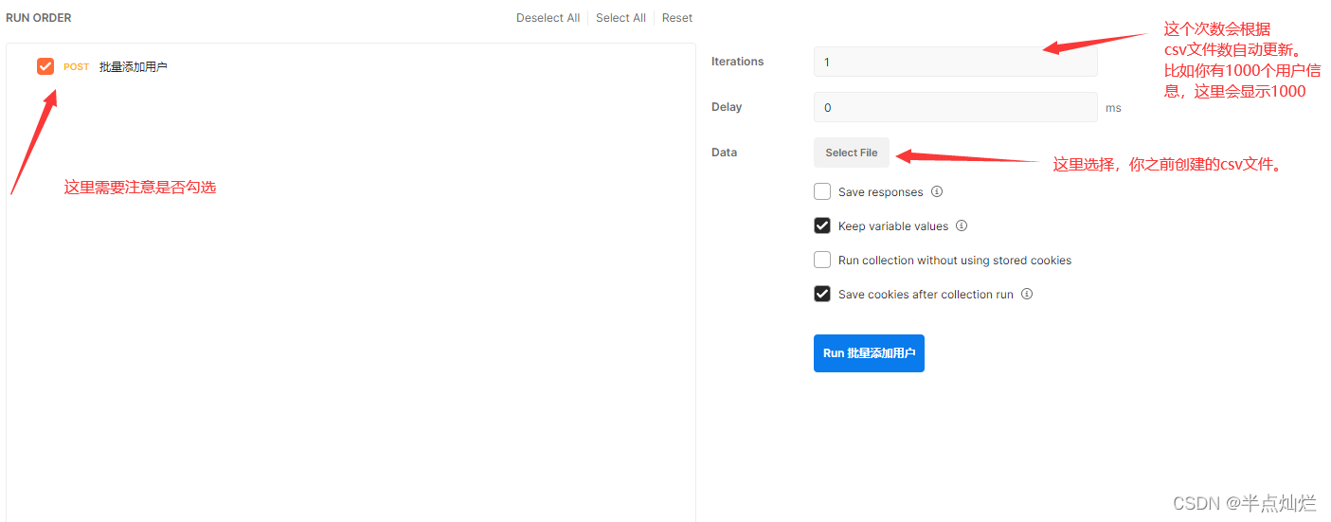The width and height of the screenshot is (1331, 522).
Task: Open info icon next to Save cookies option
Action: 1027,294
